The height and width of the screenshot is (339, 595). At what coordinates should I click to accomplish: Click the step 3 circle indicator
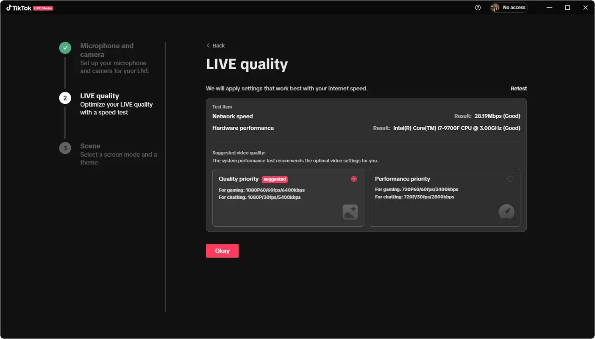pyautogui.click(x=65, y=148)
